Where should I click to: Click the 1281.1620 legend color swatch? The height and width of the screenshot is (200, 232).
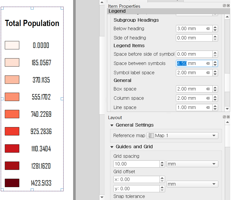(12, 166)
